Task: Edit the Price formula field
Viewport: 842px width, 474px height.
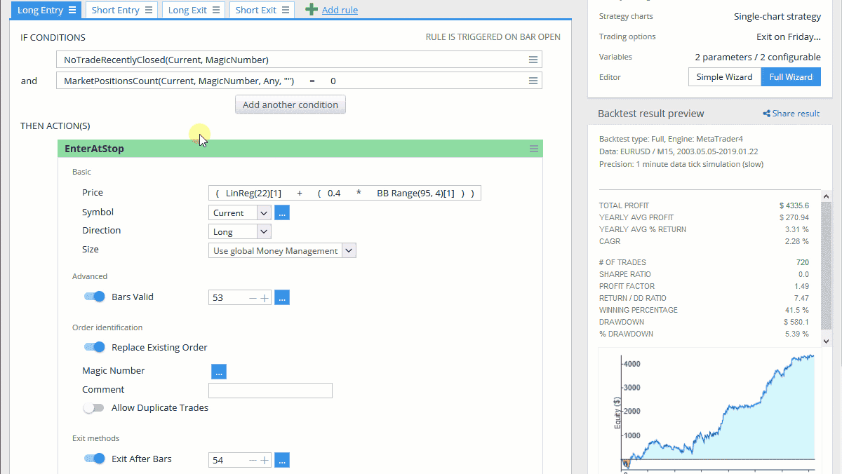Action: (345, 193)
